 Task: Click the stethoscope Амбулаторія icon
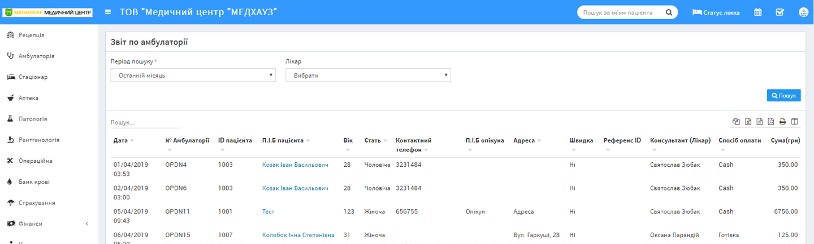[x=10, y=56]
